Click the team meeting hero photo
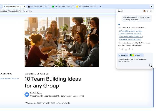The width and height of the screenshot is (165, 111). click(62, 42)
